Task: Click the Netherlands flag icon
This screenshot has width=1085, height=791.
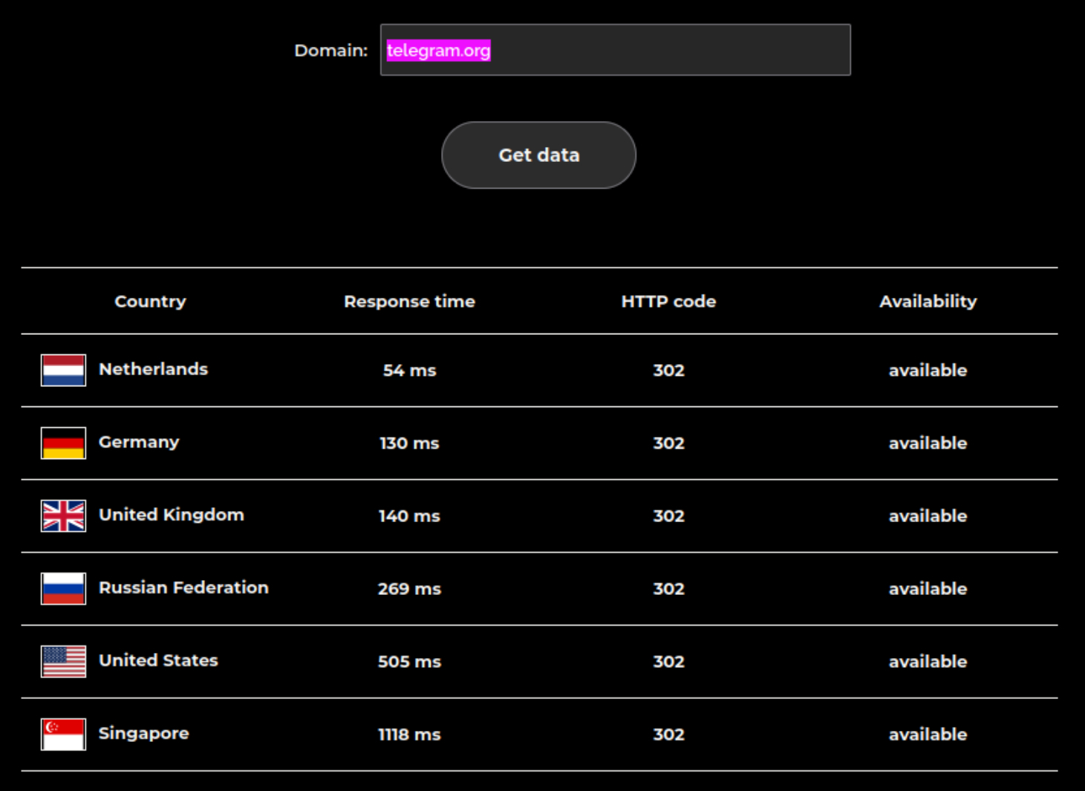Action: (x=63, y=370)
